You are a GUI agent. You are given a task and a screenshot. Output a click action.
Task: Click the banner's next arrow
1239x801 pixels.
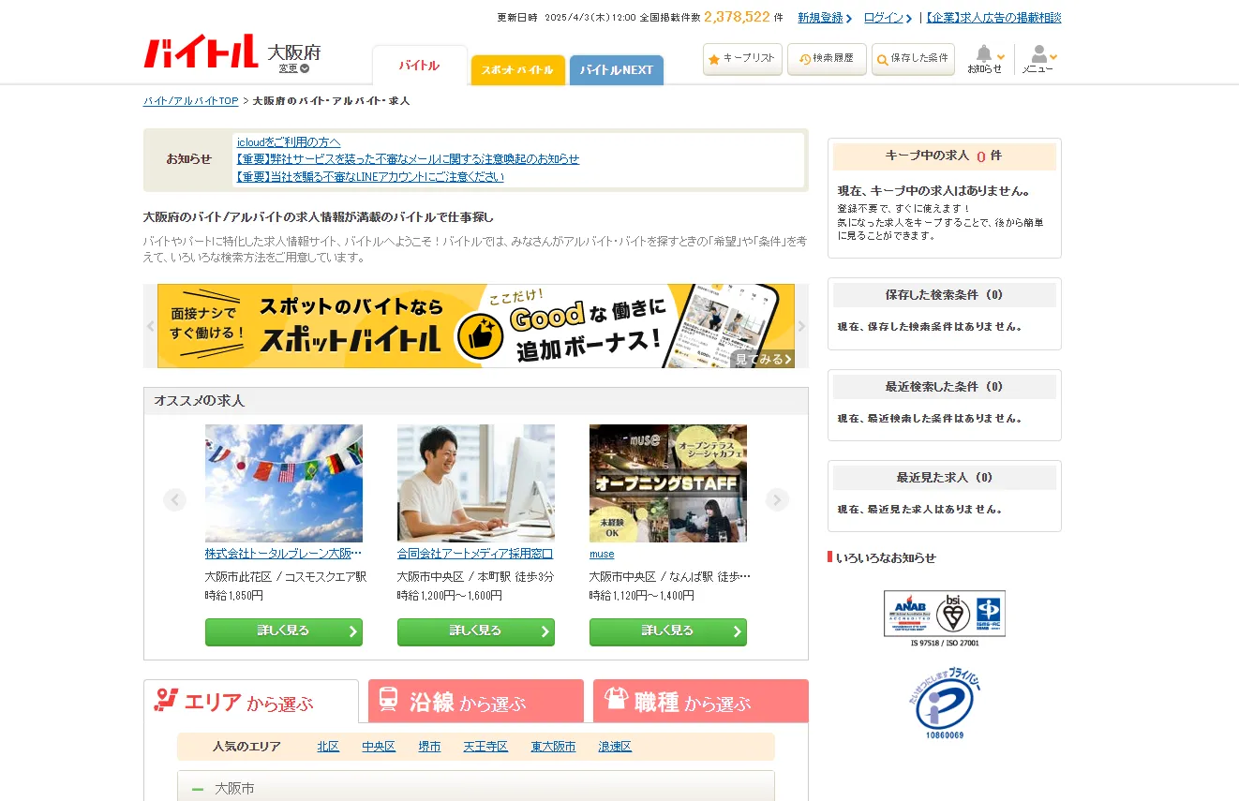point(801,326)
